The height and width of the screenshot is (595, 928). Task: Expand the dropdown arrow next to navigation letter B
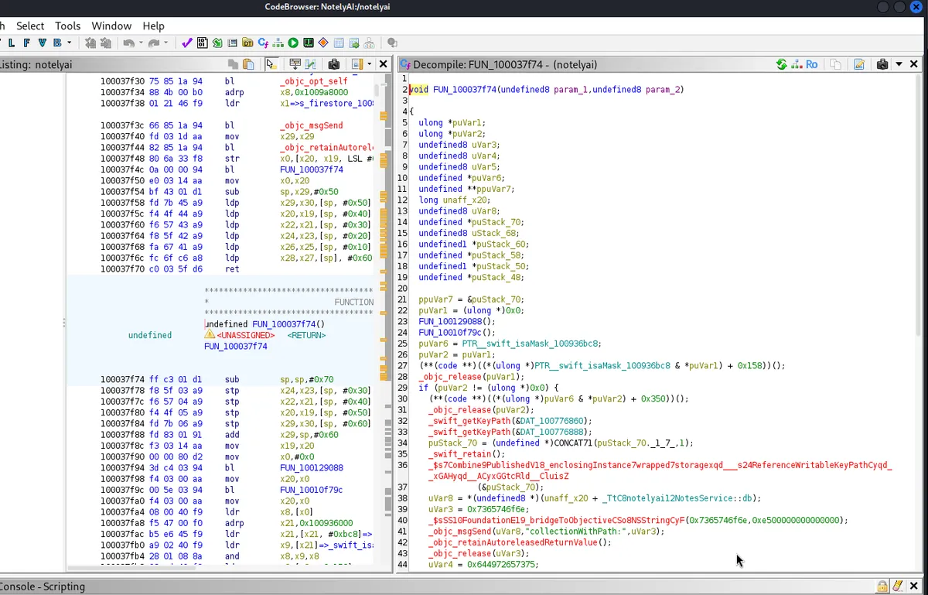point(69,43)
